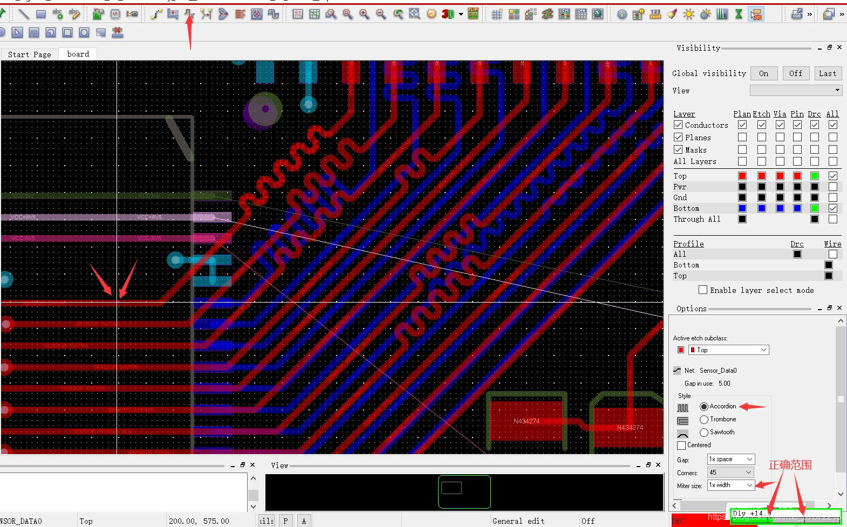Click the Highlight sun icon
Screen dimensions: 847x527
(688, 15)
